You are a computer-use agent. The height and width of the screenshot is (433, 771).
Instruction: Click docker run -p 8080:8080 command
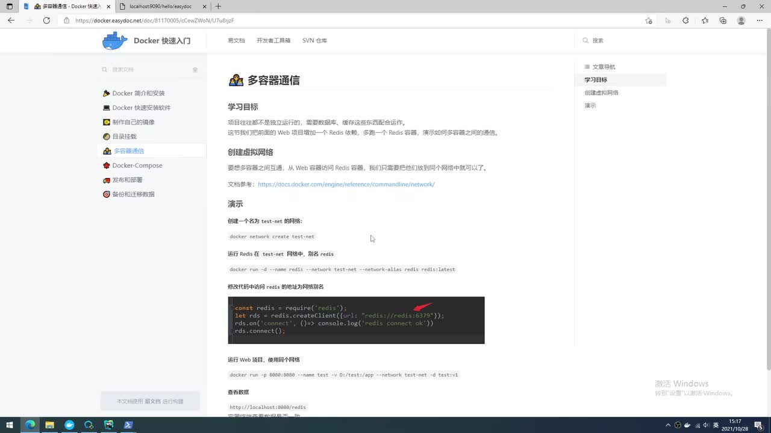[344, 375]
